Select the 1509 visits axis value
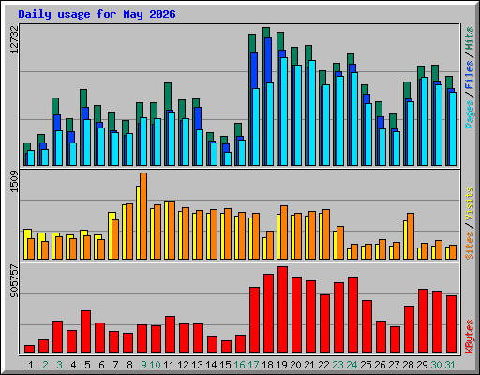The width and height of the screenshot is (480, 375). click(14, 181)
